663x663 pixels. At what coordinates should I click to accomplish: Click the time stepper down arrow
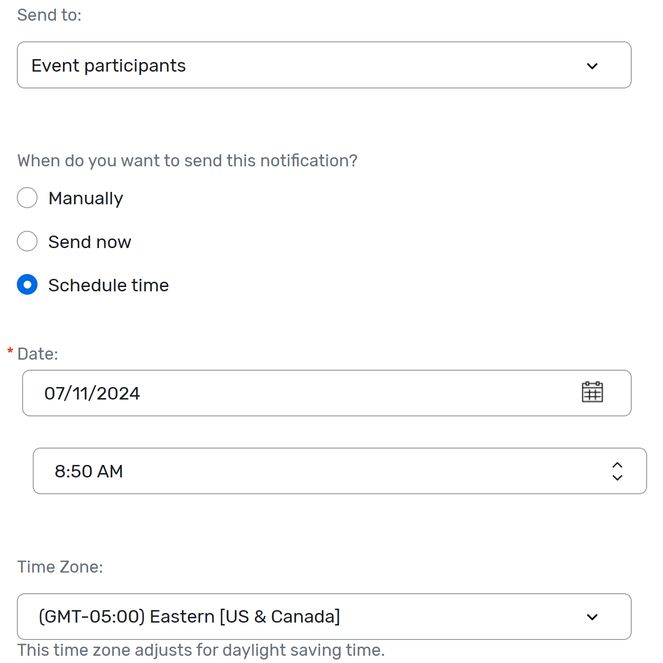pyautogui.click(x=617, y=478)
